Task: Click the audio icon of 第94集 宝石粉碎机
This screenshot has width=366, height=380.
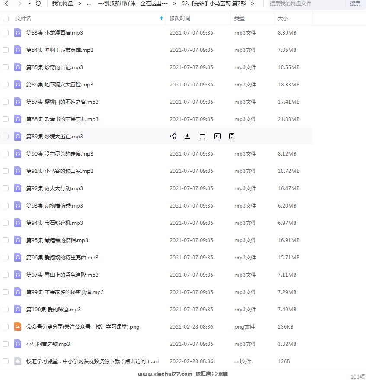Action: click(18, 223)
